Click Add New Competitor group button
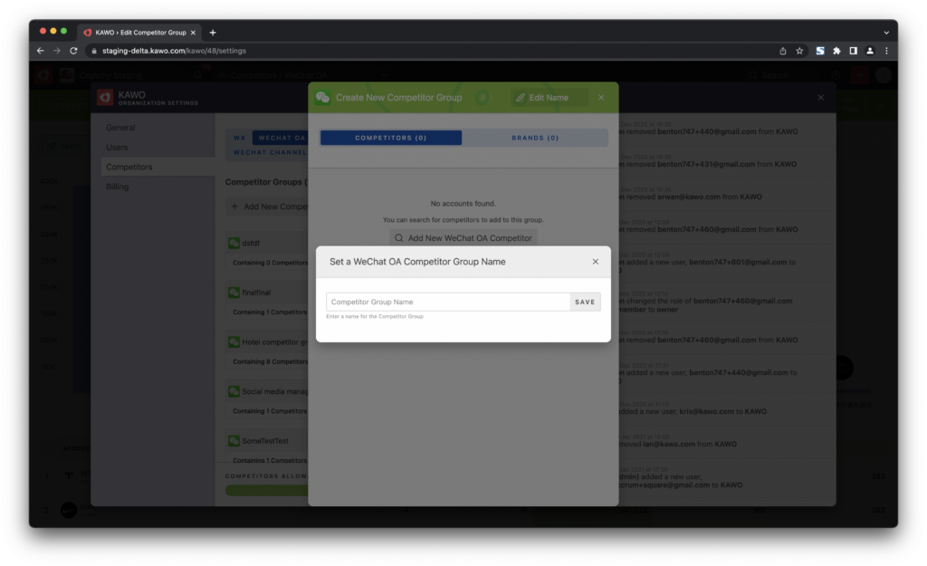 pos(268,206)
